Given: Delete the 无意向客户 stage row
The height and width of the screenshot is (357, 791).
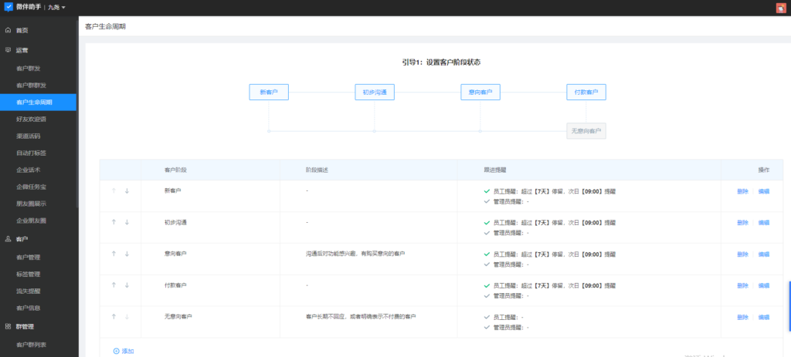Looking at the screenshot, I should (742, 317).
